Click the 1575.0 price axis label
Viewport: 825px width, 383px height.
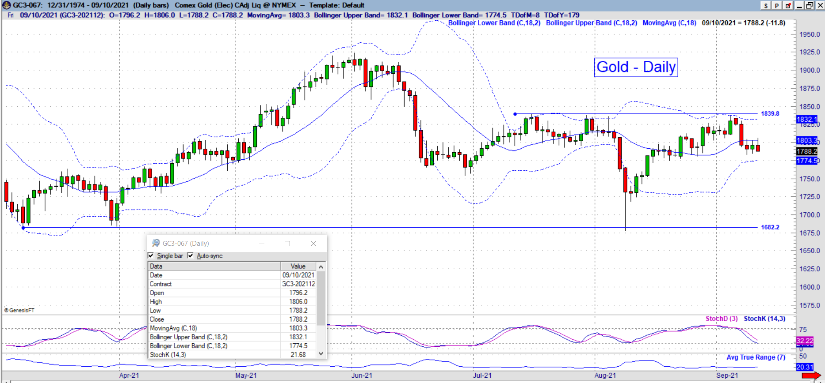pyautogui.click(x=810, y=305)
